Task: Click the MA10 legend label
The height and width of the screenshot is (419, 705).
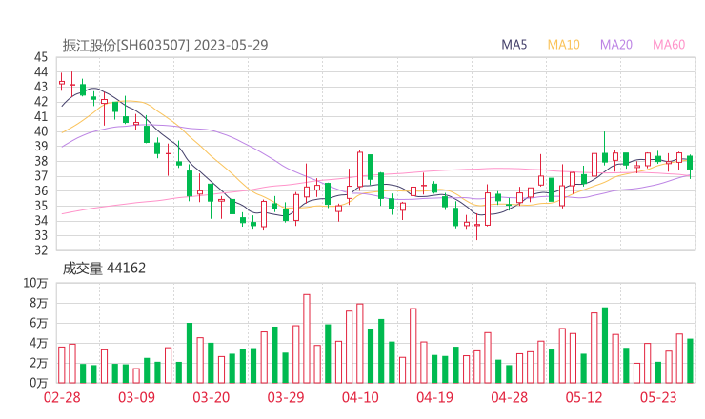Action: [563, 45]
